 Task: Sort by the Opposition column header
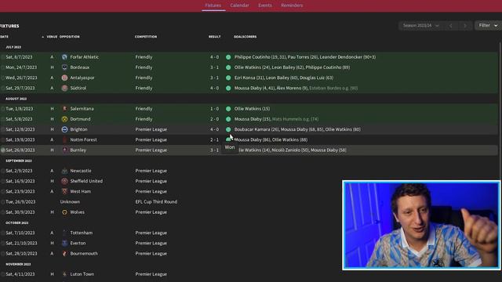coord(70,37)
